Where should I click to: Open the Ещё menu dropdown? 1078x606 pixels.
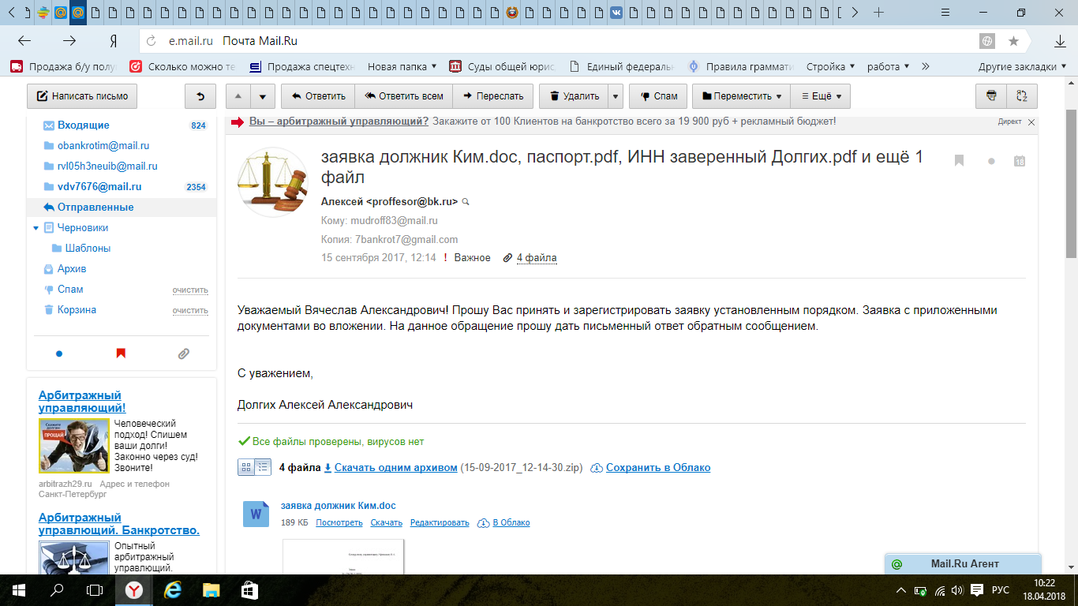point(821,96)
